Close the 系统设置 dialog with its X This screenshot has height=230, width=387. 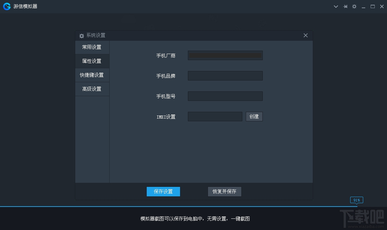tap(305, 35)
